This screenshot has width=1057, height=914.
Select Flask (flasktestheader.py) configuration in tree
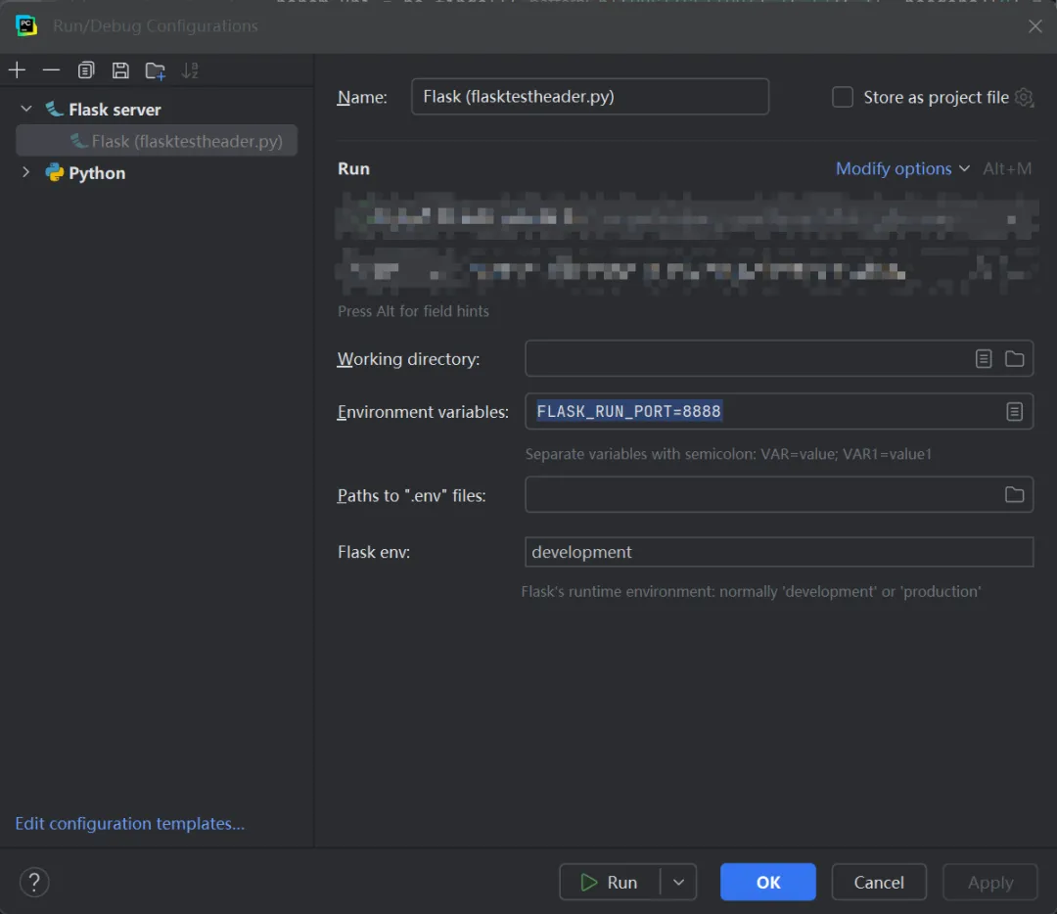pyautogui.click(x=157, y=141)
